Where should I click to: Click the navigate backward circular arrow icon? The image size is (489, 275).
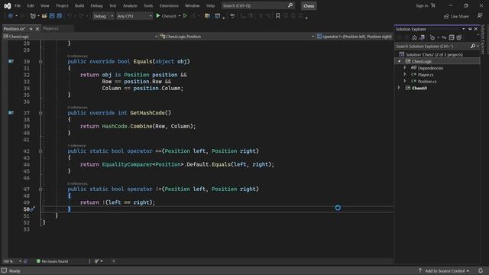(10, 15)
